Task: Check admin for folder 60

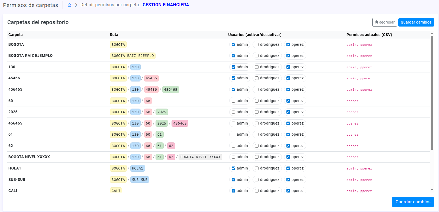Action: pyautogui.click(x=233, y=101)
